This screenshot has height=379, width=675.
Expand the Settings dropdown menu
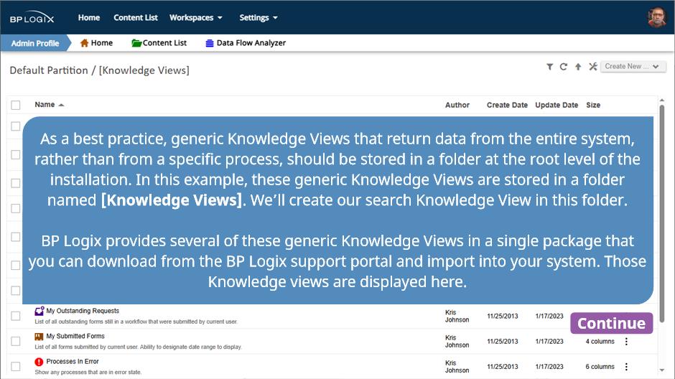(259, 18)
